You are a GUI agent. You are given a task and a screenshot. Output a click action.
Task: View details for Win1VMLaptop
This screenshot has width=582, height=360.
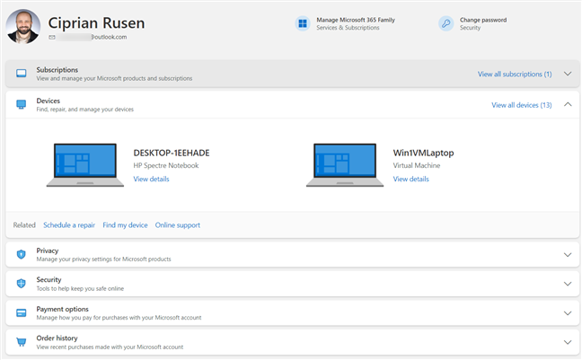tap(410, 179)
